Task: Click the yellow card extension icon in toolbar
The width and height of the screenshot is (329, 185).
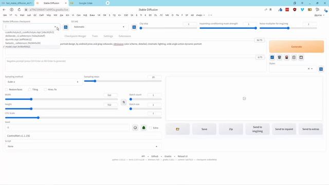Action: (309, 10)
